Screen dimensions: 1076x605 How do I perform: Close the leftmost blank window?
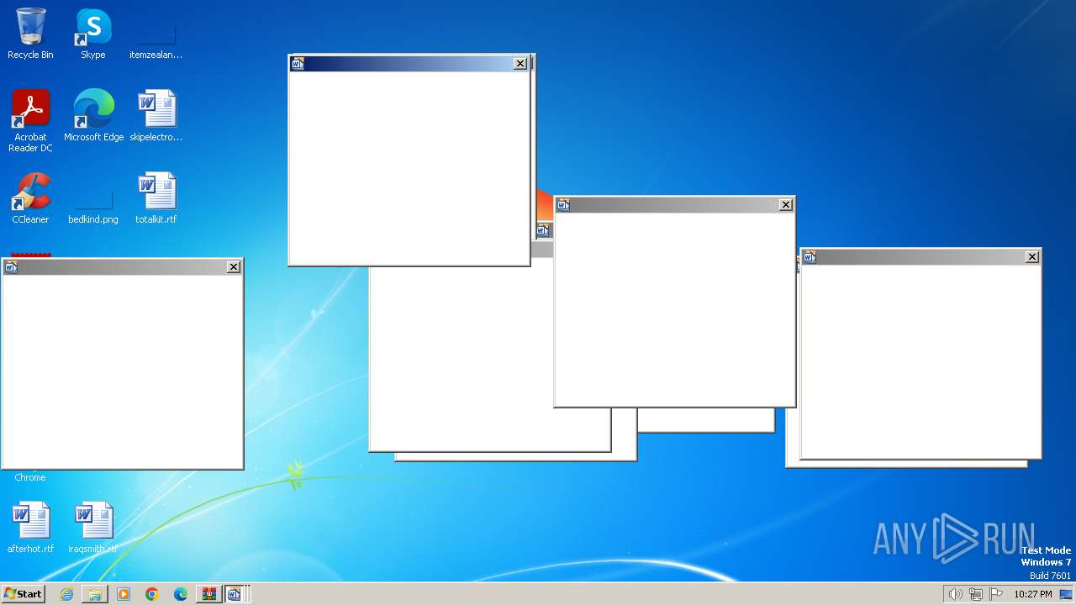click(x=234, y=267)
